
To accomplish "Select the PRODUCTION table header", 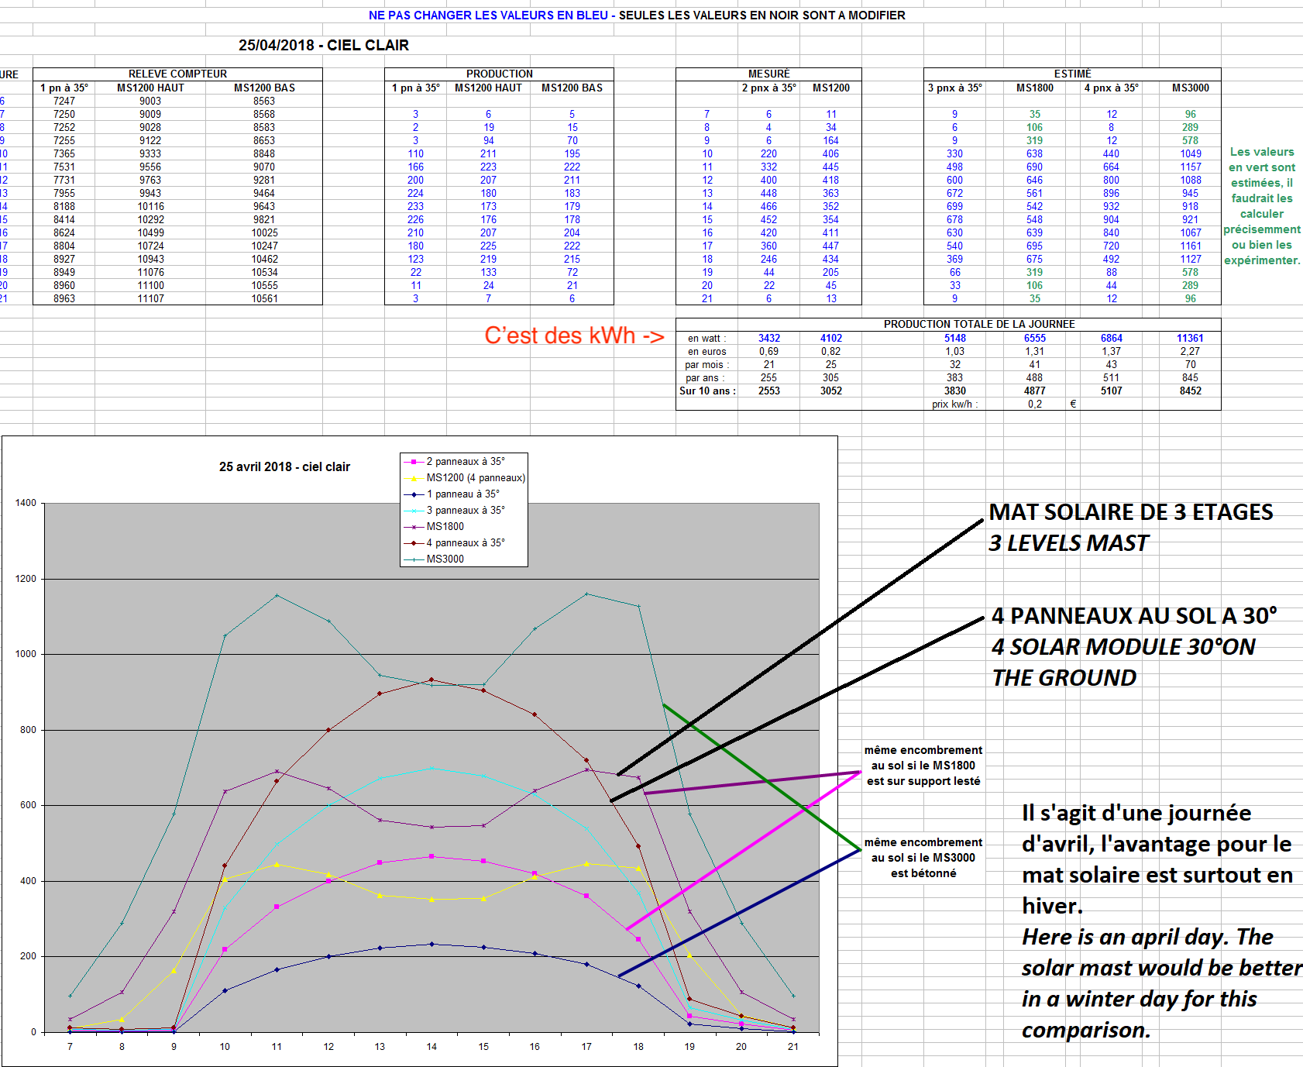I will tap(500, 74).
